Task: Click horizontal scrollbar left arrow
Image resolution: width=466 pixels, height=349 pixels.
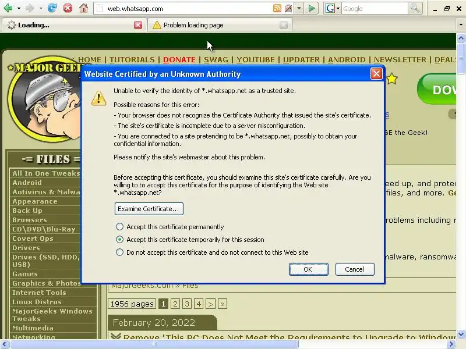Action: 5,344
